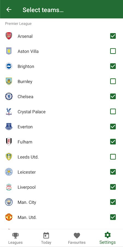Uncheck the Arsenal checkbox
The image size is (123, 247).
[113, 36]
